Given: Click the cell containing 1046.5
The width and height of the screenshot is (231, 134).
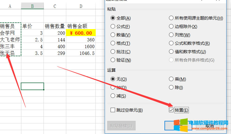Looking at the screenshot, I should (81, 53).
